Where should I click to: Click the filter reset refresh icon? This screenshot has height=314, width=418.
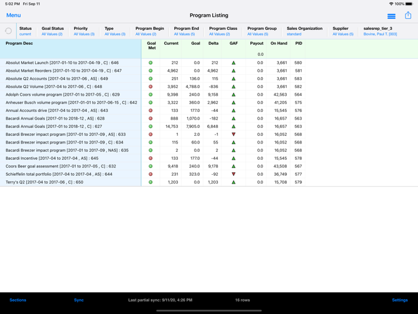8,31
